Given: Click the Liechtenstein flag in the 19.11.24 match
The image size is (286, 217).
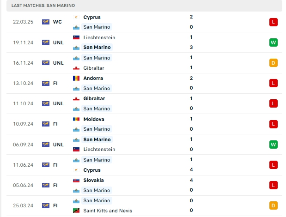Looking at the screenshot, I should (x=76, y=37).
